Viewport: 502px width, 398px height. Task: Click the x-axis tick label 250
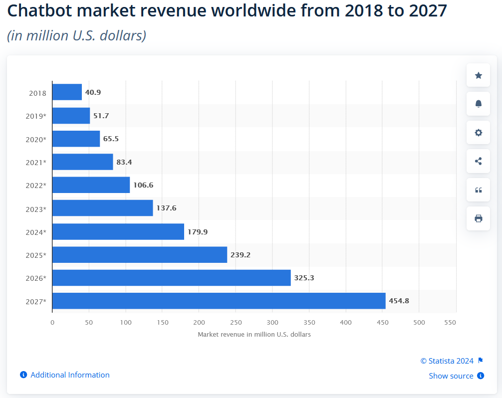tap(236, 323)
